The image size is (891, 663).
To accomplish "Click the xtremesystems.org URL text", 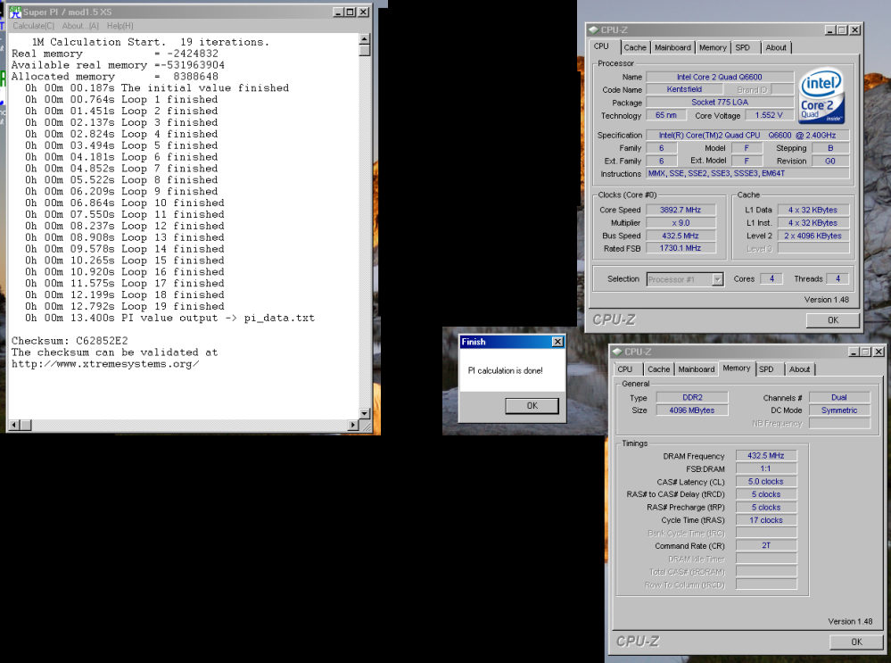I will point(105,364).
